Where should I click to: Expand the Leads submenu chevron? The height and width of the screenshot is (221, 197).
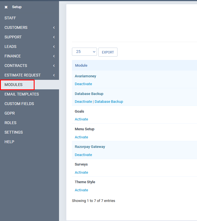tap(54, 46)
